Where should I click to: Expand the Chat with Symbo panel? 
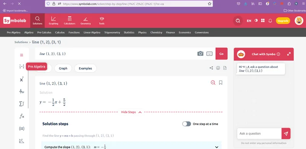(x=289, y=54)
